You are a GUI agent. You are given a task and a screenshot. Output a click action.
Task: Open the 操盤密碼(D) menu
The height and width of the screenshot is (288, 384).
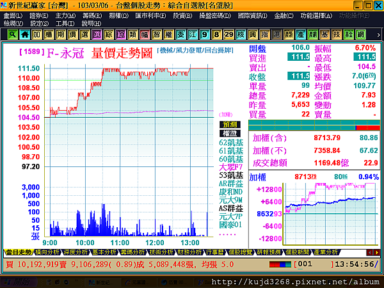point(215,15)
